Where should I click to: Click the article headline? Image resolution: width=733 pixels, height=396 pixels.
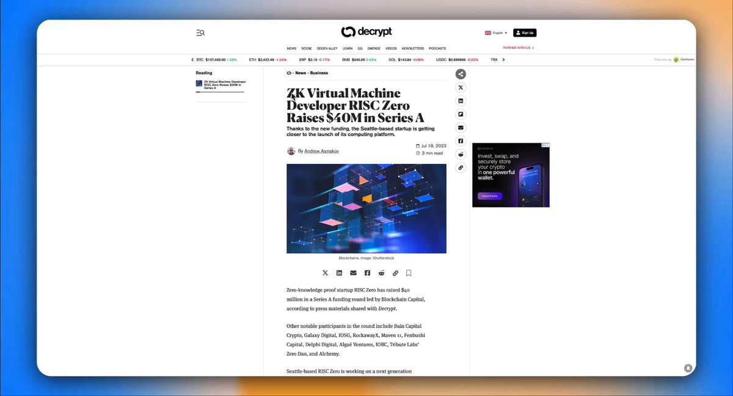click(x=356, y=106)
